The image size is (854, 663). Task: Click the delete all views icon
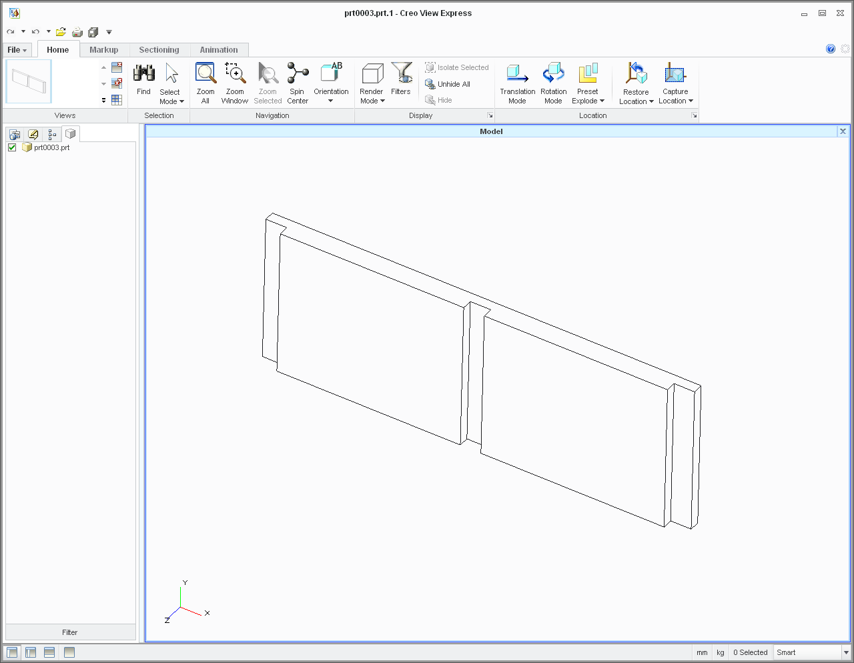(117, 83)
